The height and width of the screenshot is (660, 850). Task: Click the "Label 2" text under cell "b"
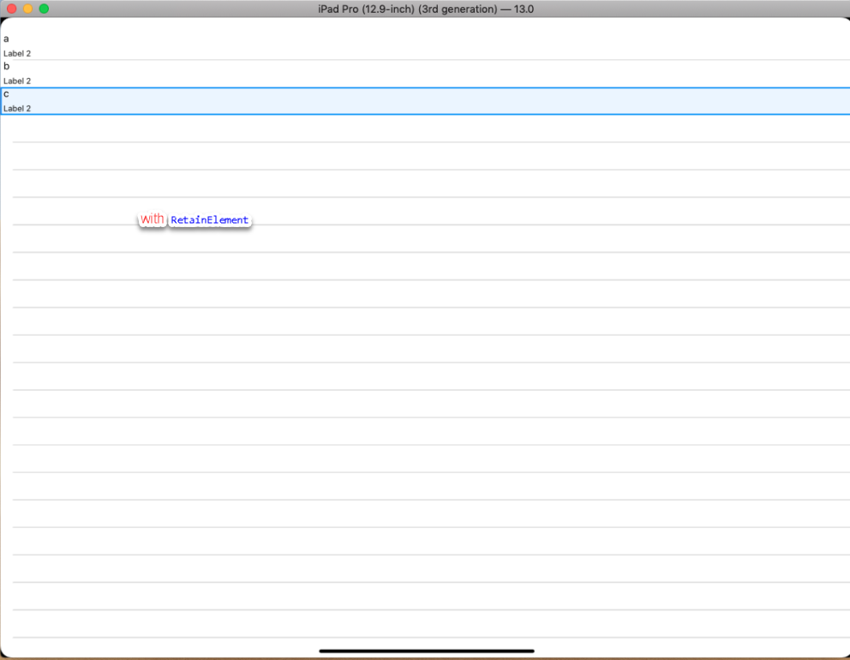pyautogui.click(x=17, y=81)
